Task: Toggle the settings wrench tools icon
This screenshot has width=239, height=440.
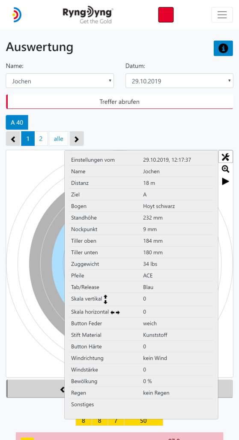Action: click(226, 157)
